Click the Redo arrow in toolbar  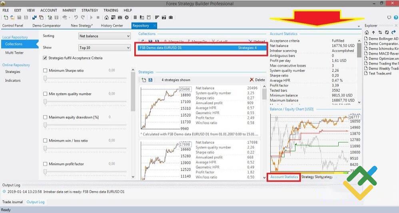point(83,18)
